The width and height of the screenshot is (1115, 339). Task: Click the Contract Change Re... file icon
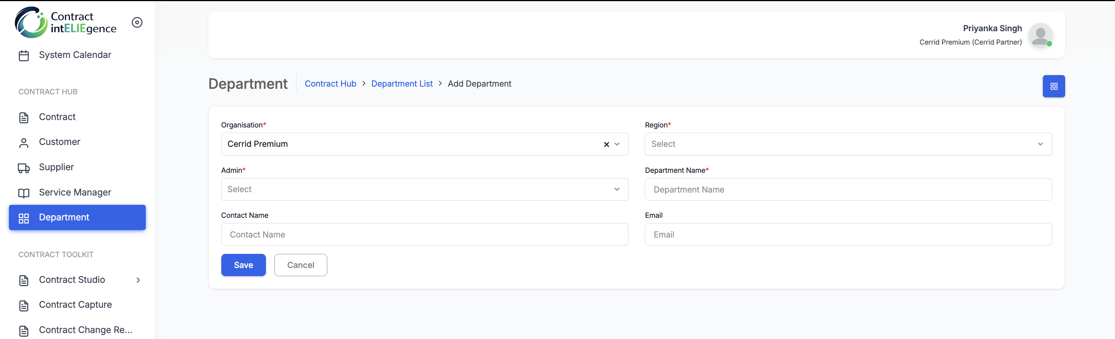tap(24, 330)
